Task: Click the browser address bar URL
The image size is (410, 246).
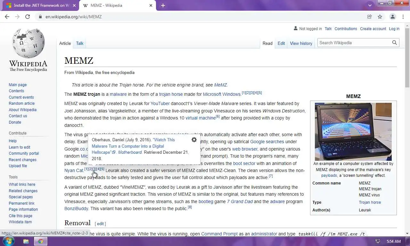Action: [x=73, y=17]
